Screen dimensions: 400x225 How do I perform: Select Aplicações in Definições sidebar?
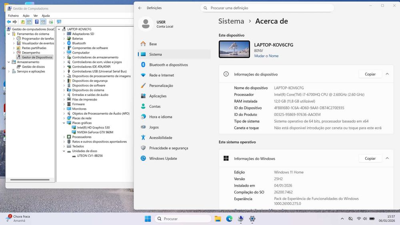[x=174, y=96]
